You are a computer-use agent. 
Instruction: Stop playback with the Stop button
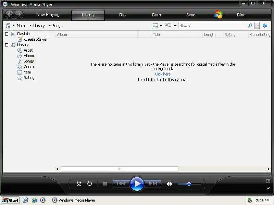(105, 183)
